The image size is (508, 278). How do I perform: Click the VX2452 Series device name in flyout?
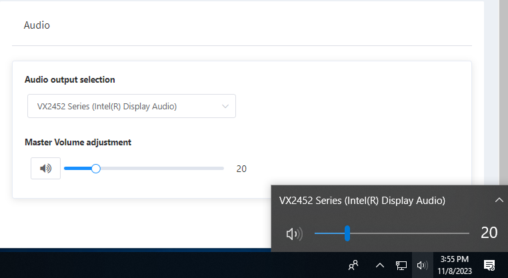pos(362,200)
